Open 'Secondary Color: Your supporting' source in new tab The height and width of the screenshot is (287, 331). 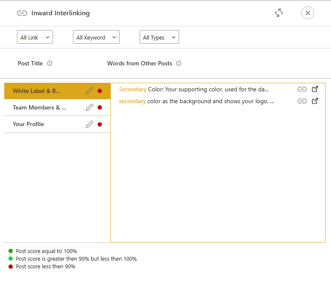tap(315, 89)
